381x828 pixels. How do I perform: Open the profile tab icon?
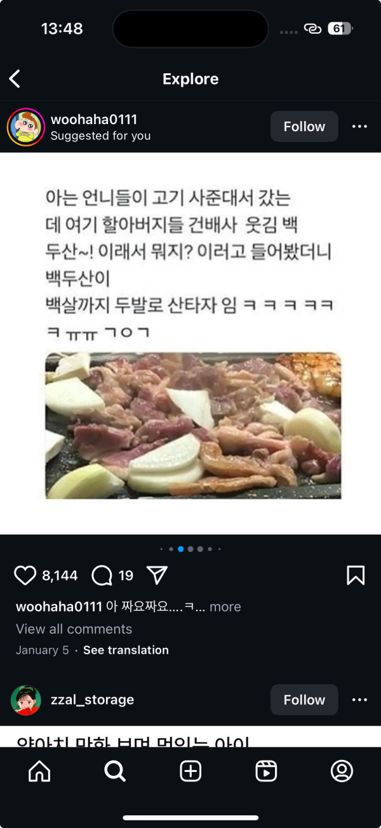tap(342, 771)
